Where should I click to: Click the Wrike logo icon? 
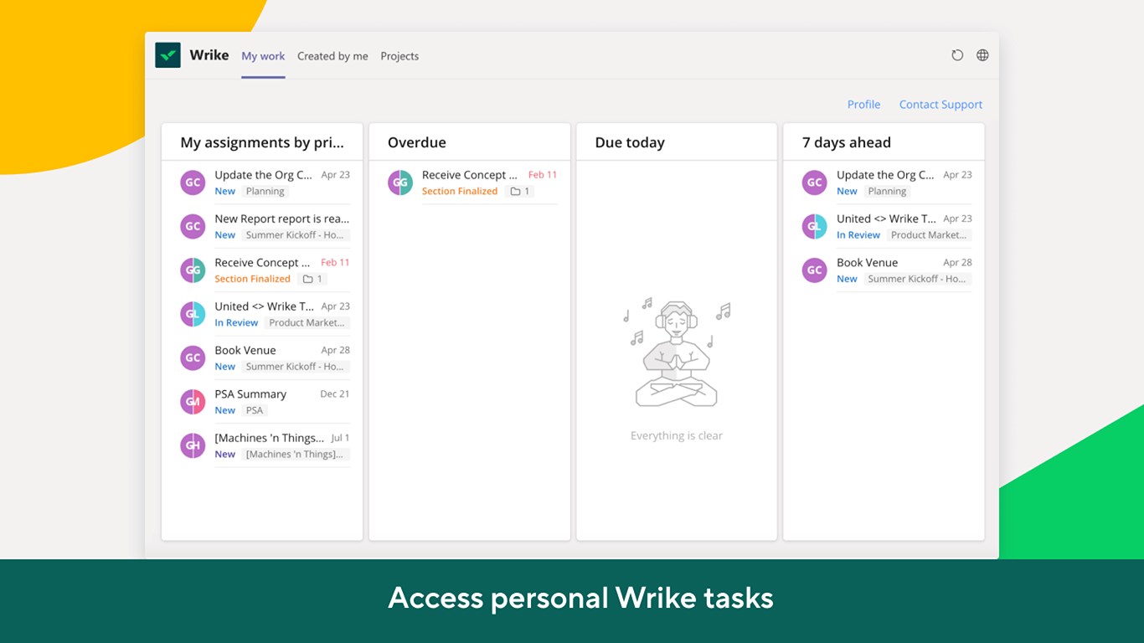167,55
